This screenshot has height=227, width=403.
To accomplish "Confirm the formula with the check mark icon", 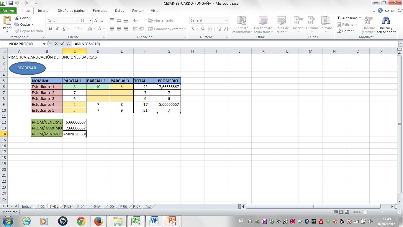I will click(x=62, y=44).
